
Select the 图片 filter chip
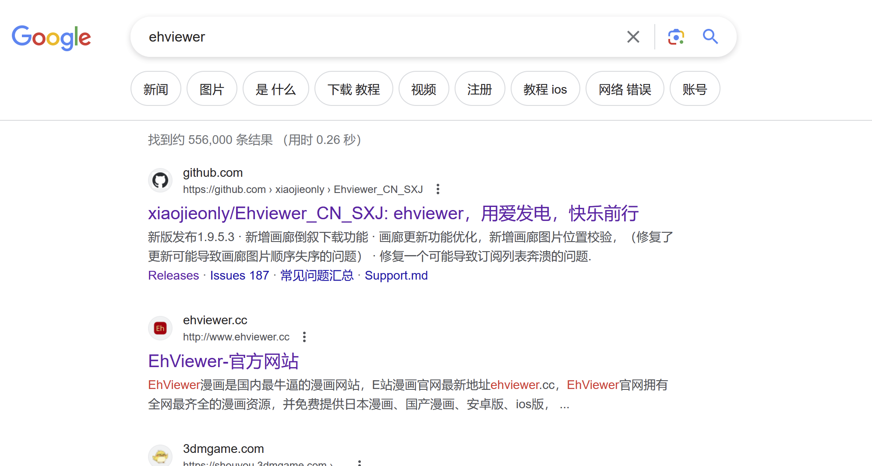tap(212, 89)
